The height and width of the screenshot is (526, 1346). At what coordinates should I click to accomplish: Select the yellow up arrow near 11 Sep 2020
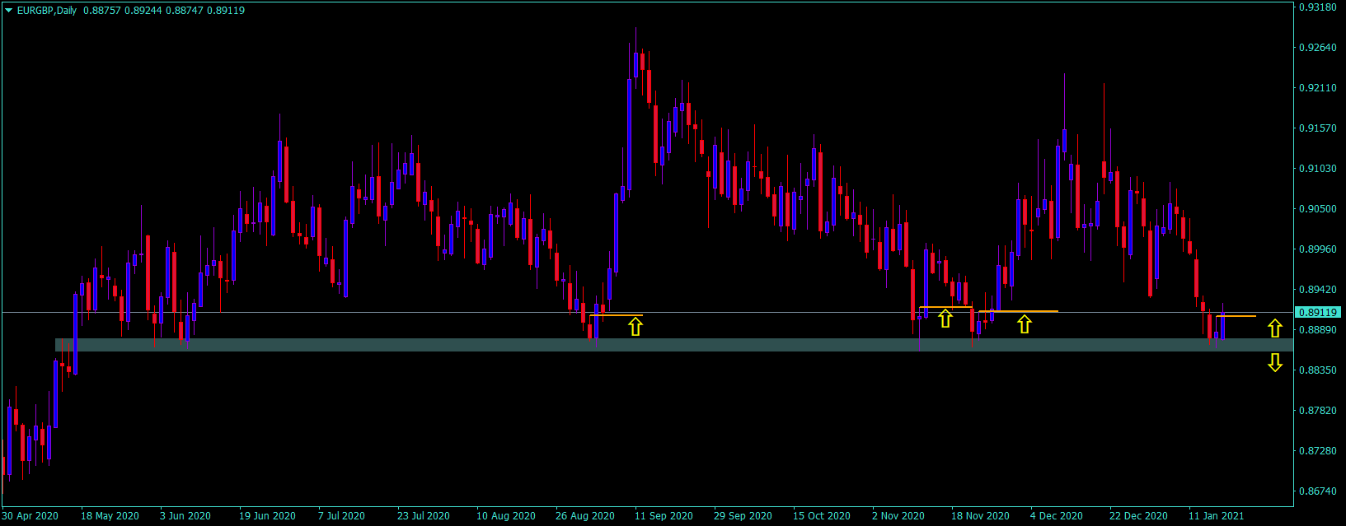coord(635,327)
